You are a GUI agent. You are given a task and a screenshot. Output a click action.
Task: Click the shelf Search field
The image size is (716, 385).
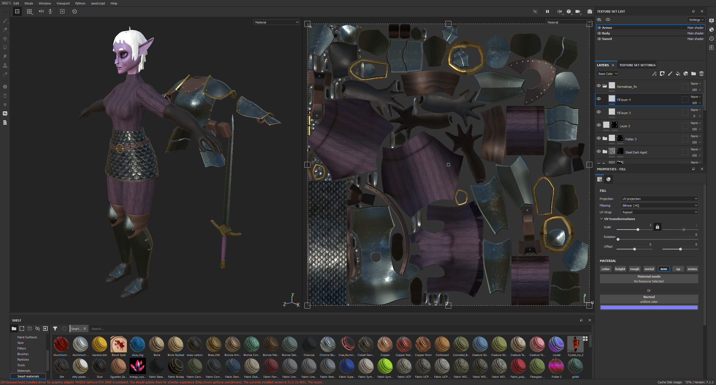(340, 329)
